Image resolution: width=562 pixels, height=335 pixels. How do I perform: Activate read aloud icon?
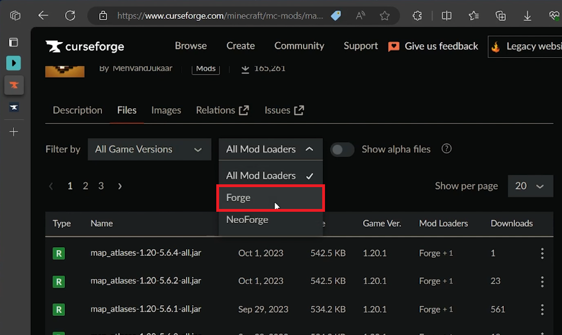(360, 16)
